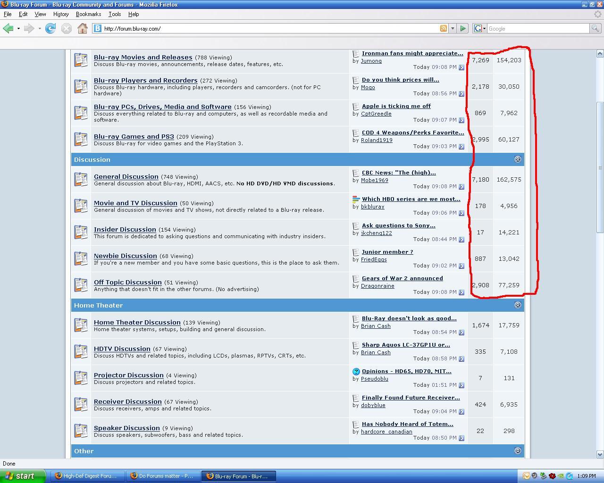
Task: Open the Receiver Discussion forum
Action: [x=128, y=402]
